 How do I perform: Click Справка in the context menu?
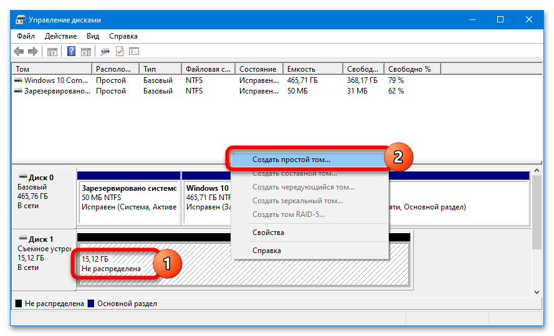[266, 251]
